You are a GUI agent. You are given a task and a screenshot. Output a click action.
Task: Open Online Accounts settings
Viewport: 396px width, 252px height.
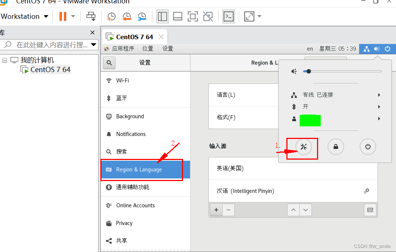pyautogui.click(x=145, y=205)
